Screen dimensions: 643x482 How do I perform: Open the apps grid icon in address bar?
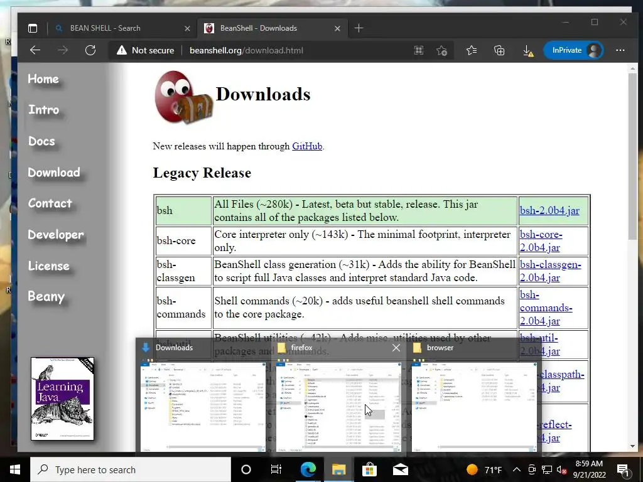click(x=419, y=50)
